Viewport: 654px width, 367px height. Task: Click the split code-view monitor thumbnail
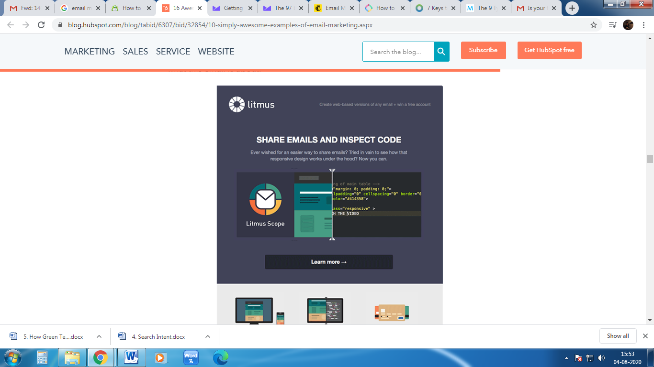coord(325,311)
